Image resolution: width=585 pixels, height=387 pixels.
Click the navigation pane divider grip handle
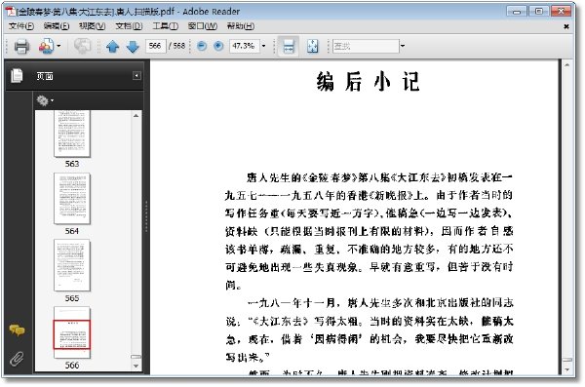[146, 216]
